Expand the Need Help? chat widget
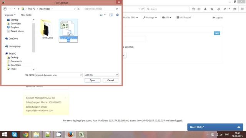246x138 pixels. 215,127
